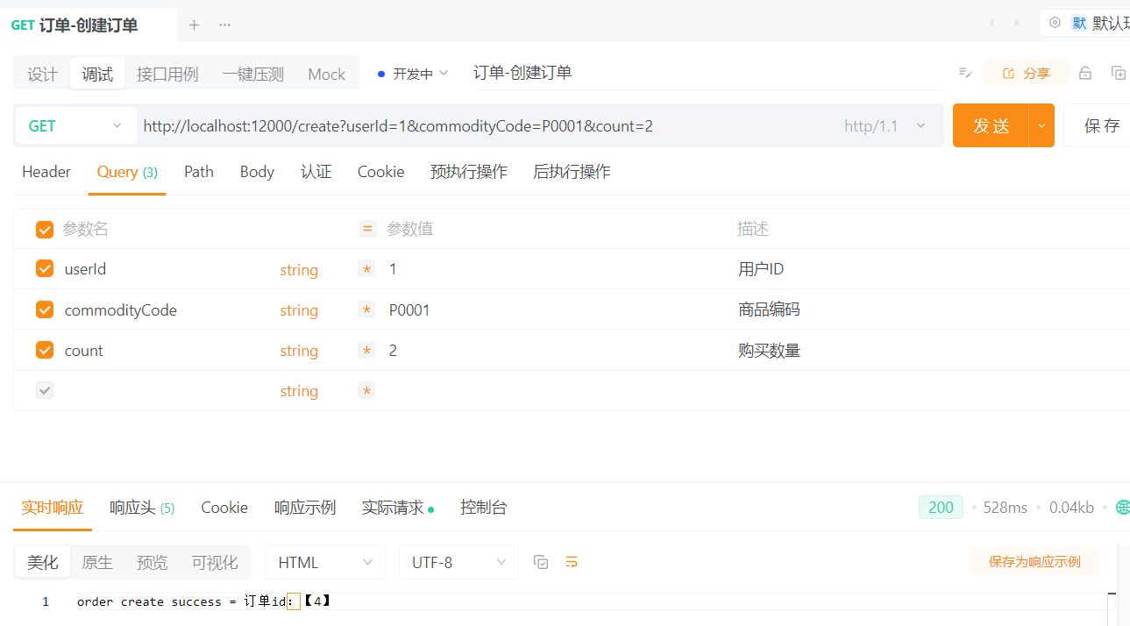Click the request URL input field
Image resolution: width=1130 pixels, height=626 pixels.
(x=487, y=125)
